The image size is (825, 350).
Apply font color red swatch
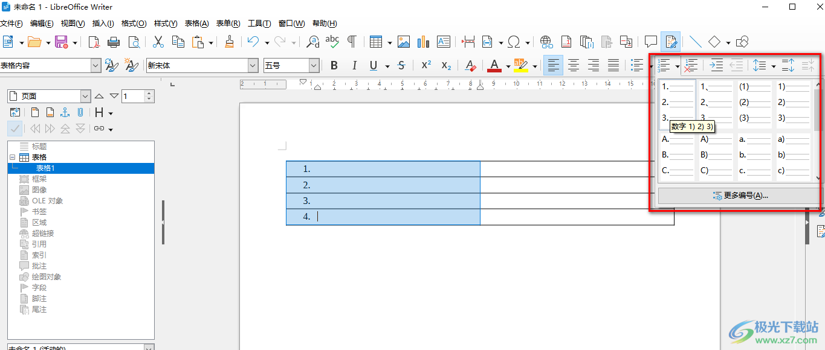494,65
